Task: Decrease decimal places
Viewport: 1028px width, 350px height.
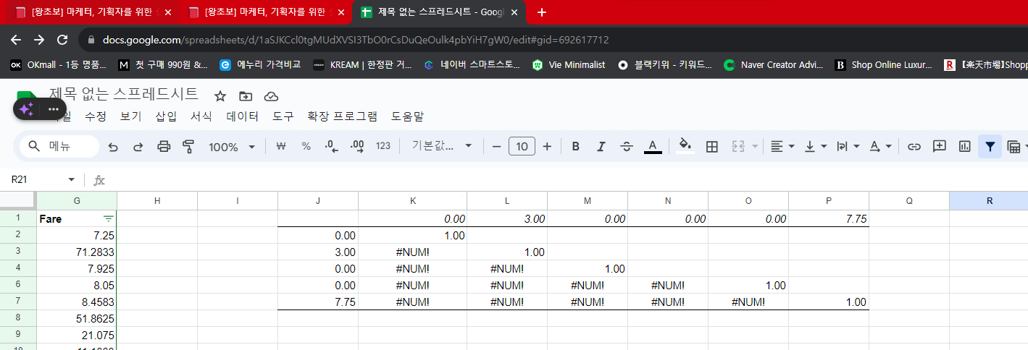Action: click(331, 146)
